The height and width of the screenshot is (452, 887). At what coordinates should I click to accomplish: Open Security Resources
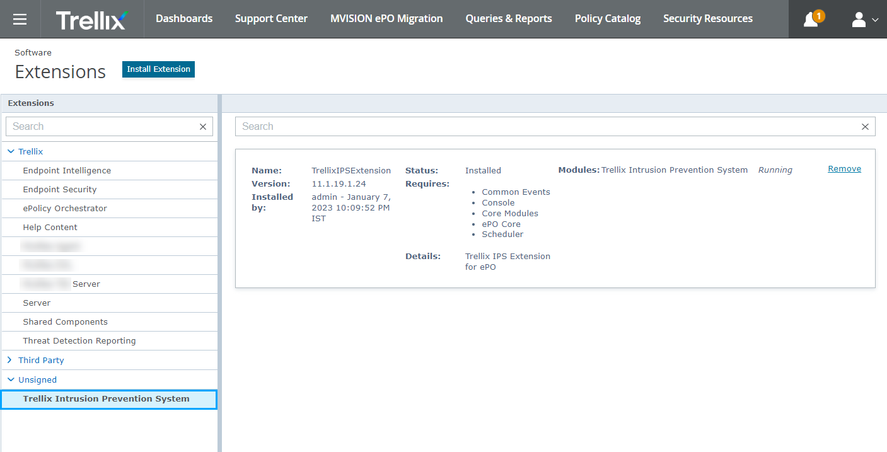[x=708, y=19]
